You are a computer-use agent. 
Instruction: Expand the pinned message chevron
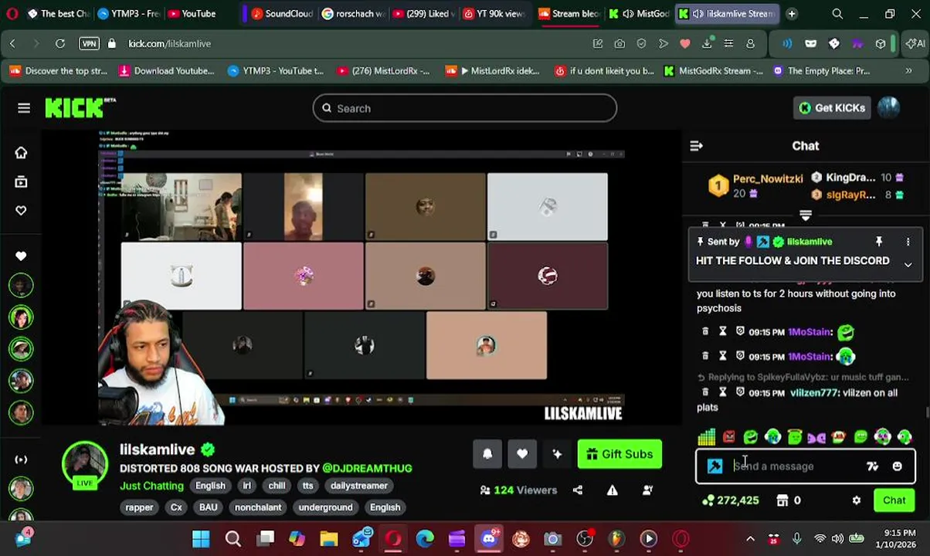point(908,264)
